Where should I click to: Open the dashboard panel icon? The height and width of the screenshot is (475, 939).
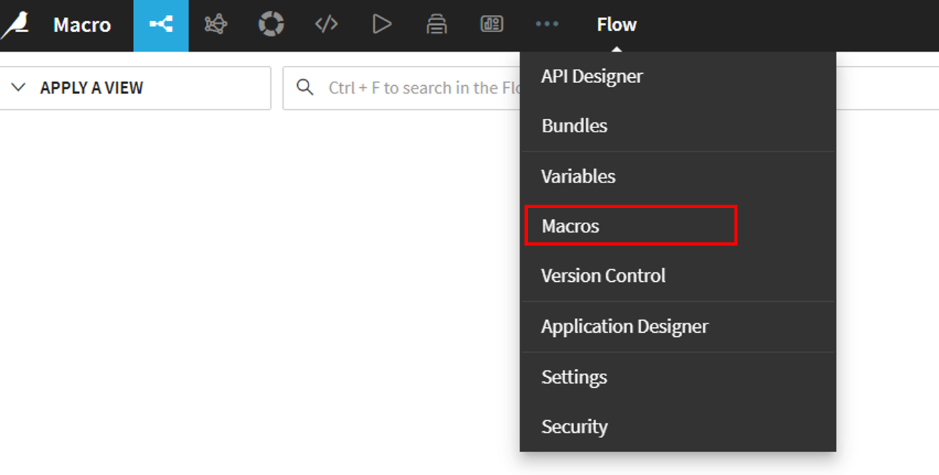coord(492,25)
